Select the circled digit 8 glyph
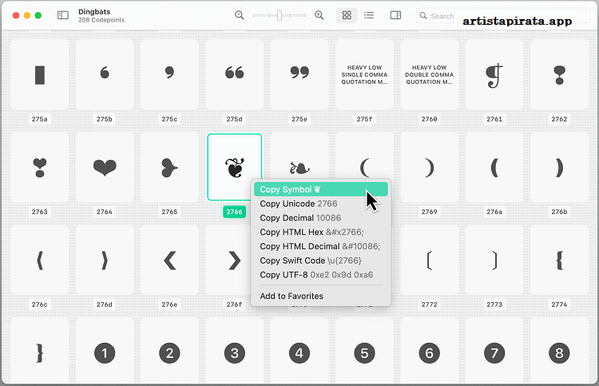The width and height of the screenshot is (599, 386). [x=559, y=351]
